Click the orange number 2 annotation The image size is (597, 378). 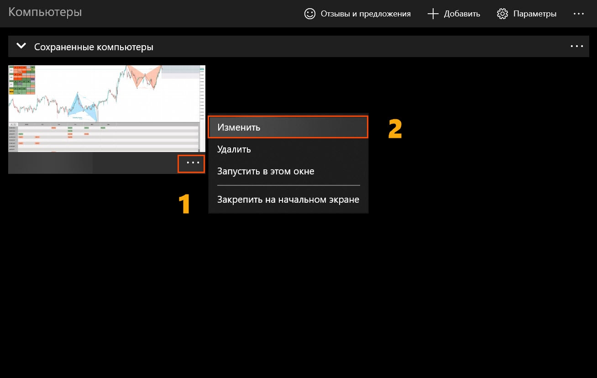(395, 129)
